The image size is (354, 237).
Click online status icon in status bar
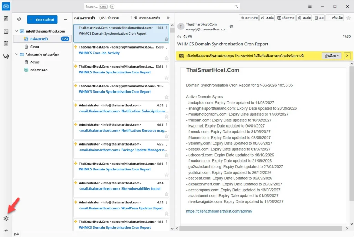click(16, 234)
